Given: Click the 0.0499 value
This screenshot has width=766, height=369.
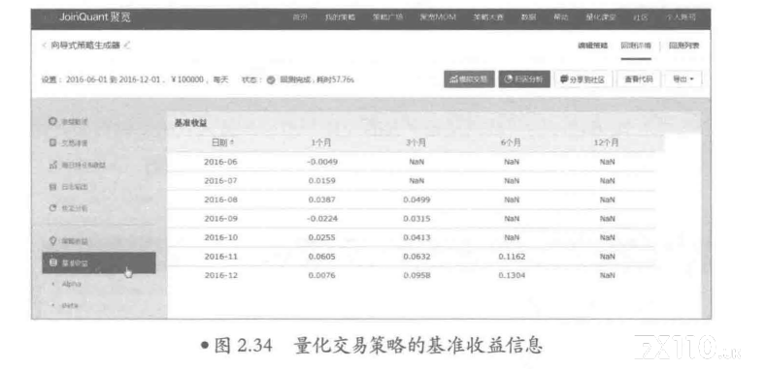Looking at the screenshot, I should click(416, 200).
